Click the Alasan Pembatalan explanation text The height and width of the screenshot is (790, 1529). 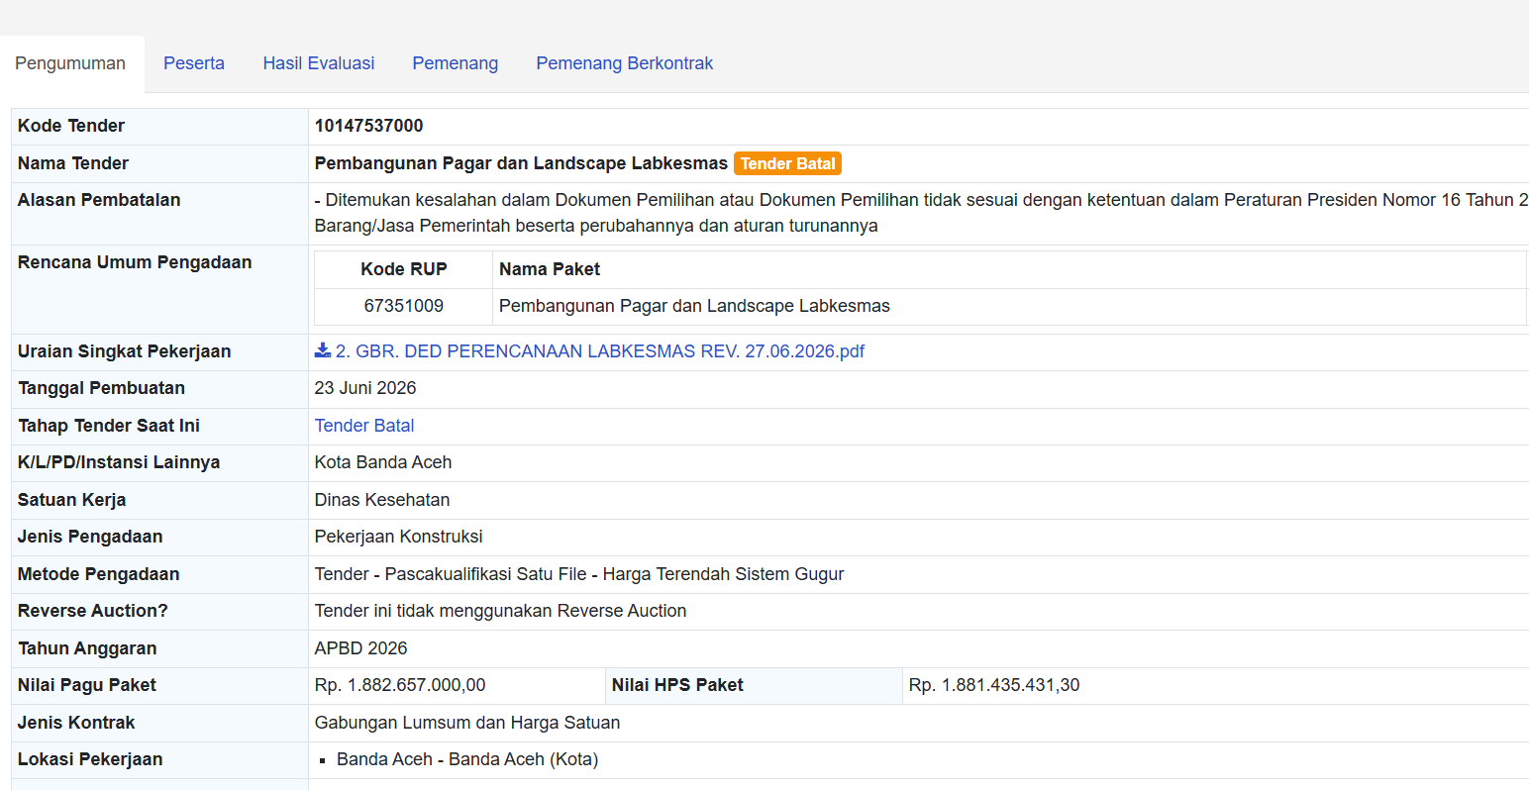click(x=921, y=213)
